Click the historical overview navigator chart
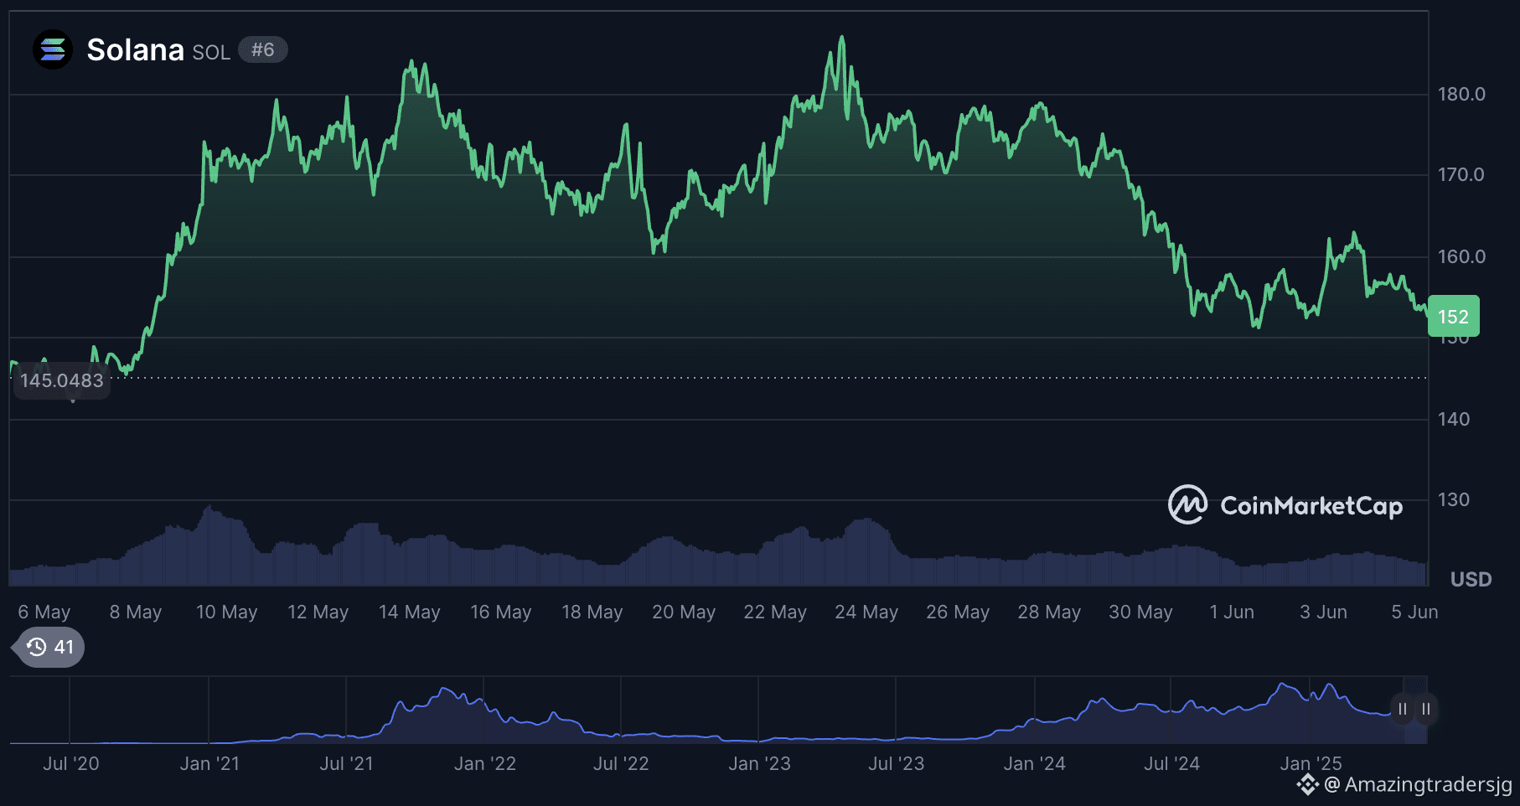The image size is (1520, 806). click(x=719, y=710)
